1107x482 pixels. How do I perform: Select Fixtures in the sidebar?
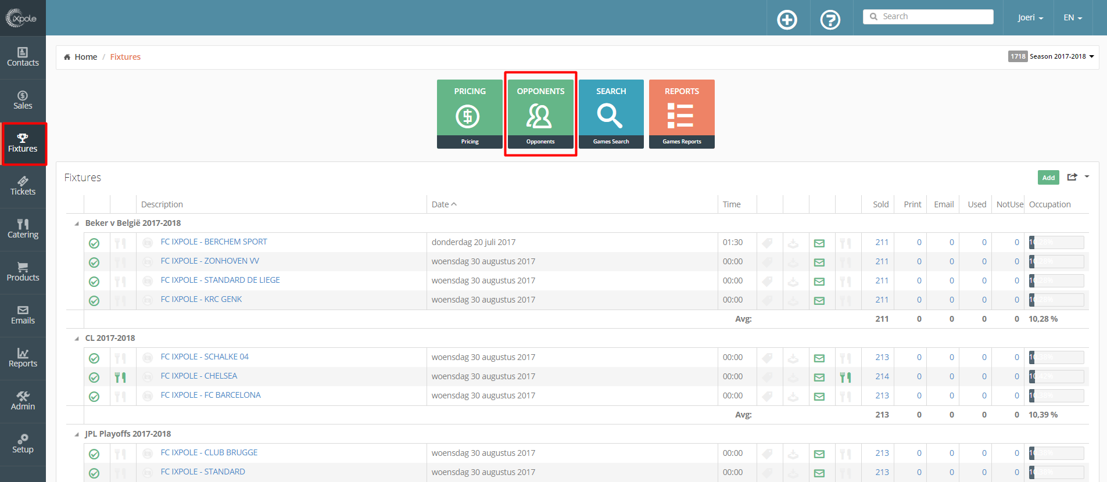[x=23, y=143]
